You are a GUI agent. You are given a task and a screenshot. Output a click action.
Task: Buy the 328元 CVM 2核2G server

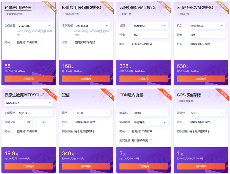[144, 79]
